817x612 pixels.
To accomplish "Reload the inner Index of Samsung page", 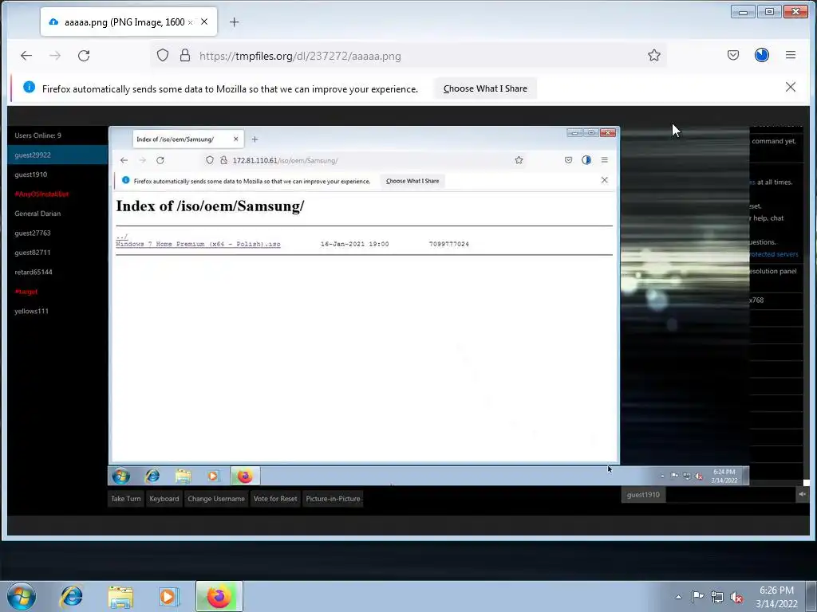I will point(160,160).
